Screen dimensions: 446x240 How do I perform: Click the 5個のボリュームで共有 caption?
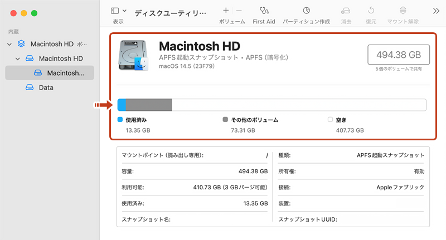[x=399, y=68]
